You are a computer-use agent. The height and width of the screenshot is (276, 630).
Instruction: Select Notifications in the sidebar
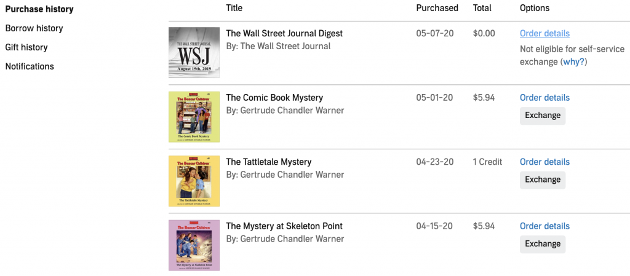tap(30, 66)
